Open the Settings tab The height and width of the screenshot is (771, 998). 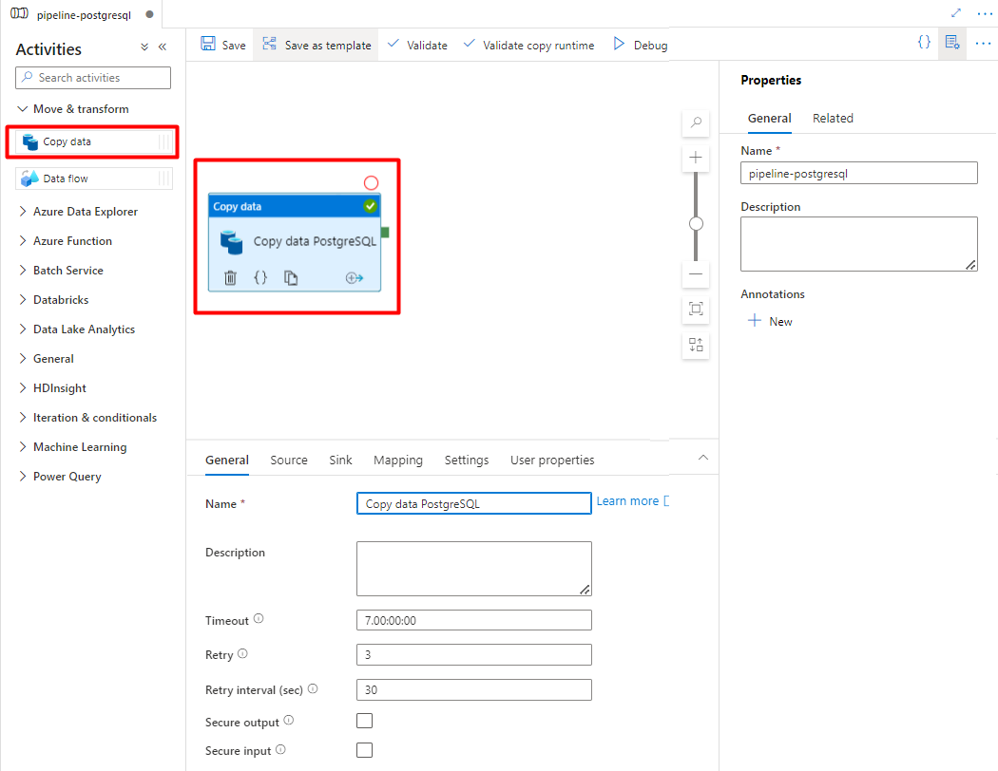click(467, 461)
